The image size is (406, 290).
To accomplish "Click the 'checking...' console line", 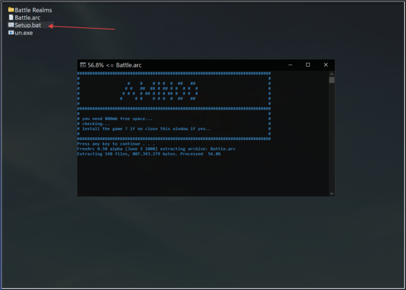I will pyautogui.click(x=96, y=124).
